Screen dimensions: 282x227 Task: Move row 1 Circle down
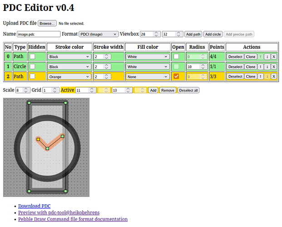point(267,66)
